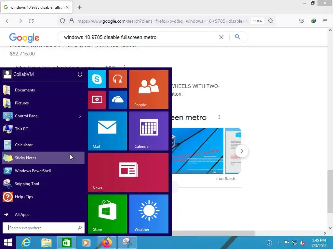Open the News tile
The width and height of the screenshot is (333, 249).
tap(128, 172)
